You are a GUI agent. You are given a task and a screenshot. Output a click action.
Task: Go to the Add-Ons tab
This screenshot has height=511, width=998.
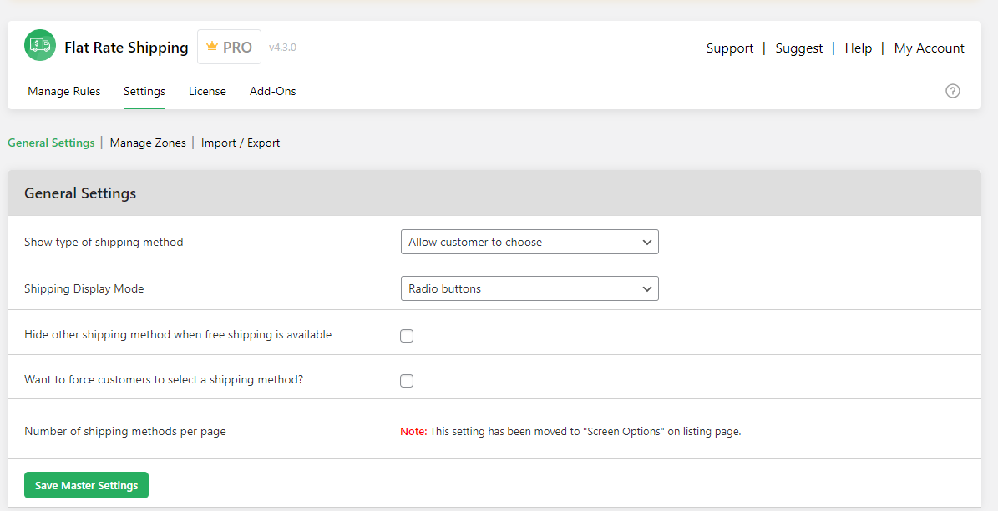point(273,91)
